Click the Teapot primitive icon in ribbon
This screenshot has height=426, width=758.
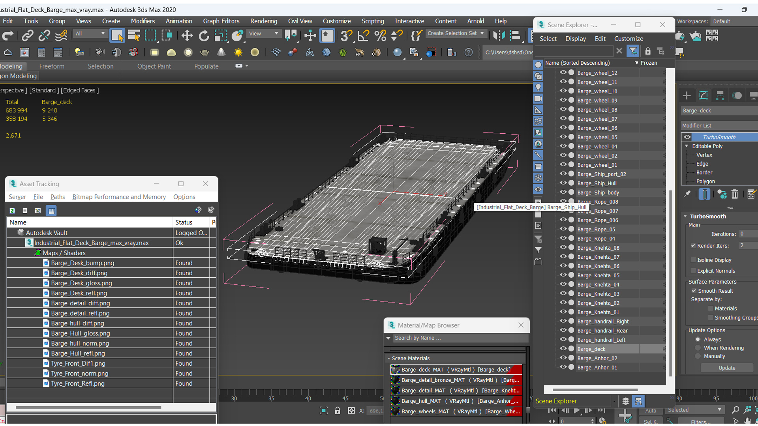[205, 52]
